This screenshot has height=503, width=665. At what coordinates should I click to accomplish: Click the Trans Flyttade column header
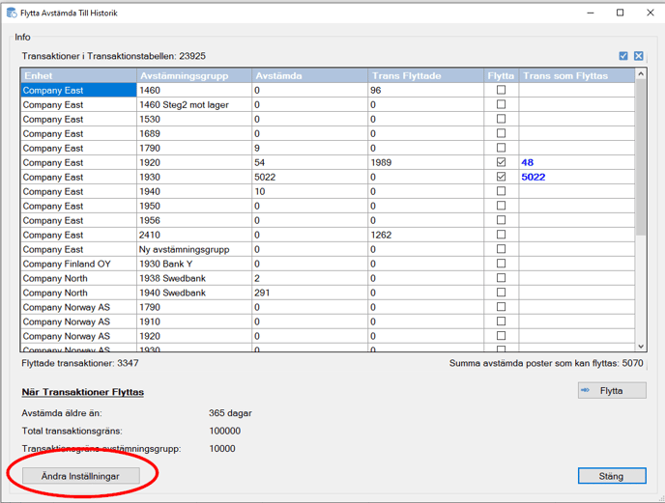[426, 76]
